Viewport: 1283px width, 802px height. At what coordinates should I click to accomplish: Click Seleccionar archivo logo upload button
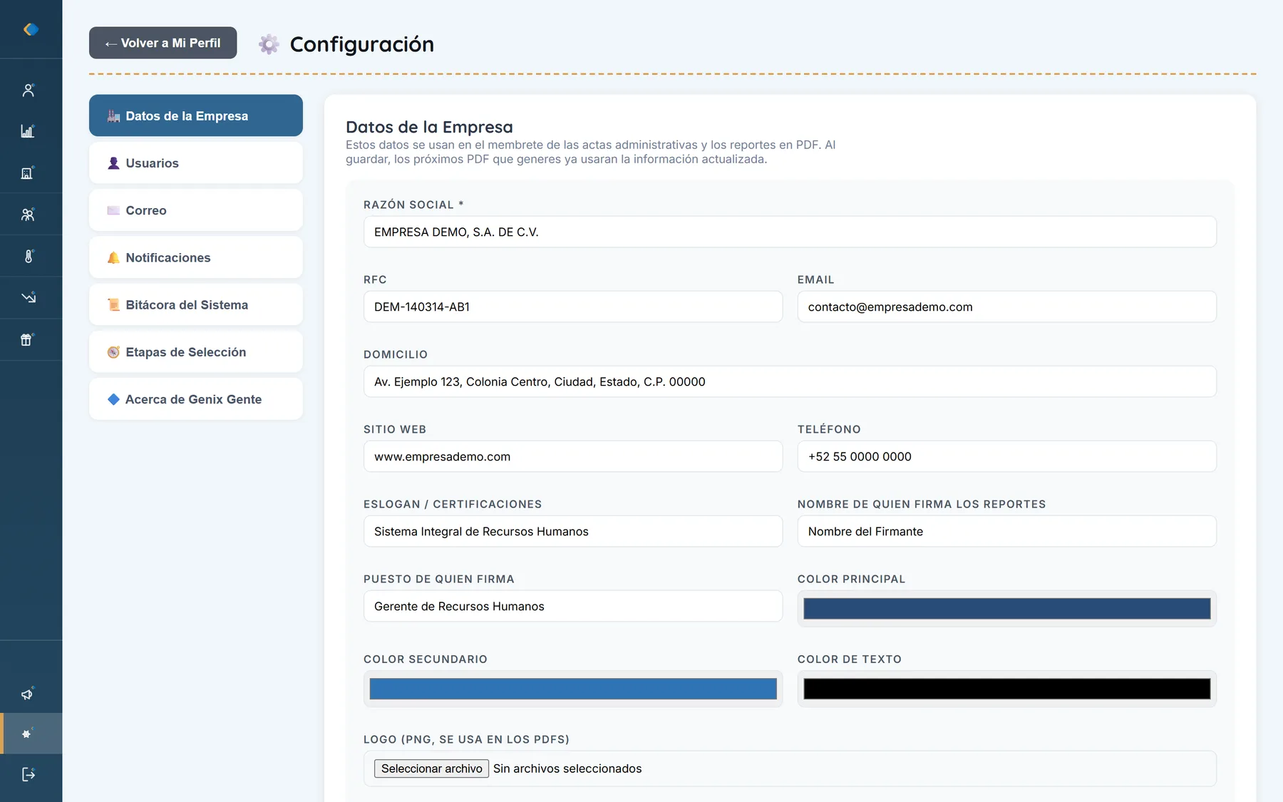431,768
